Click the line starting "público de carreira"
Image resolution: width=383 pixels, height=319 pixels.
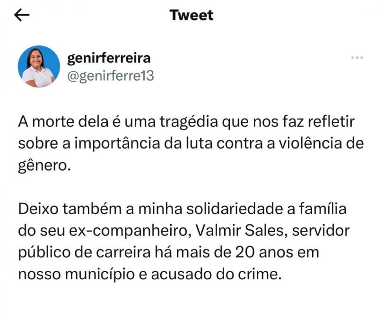point(168,252)
